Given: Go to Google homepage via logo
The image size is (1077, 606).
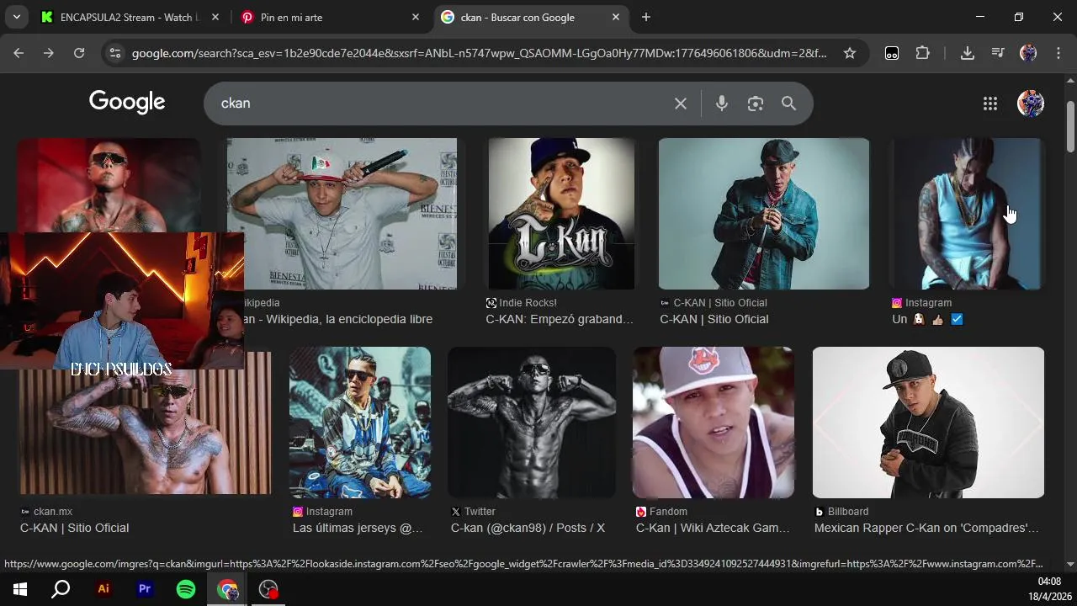Looking at the screenshot, I should pyautogui.click(x=127, y=102).
